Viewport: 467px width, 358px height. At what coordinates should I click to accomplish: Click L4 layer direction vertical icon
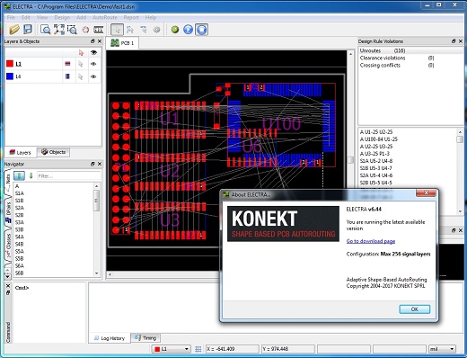point(67,76)
